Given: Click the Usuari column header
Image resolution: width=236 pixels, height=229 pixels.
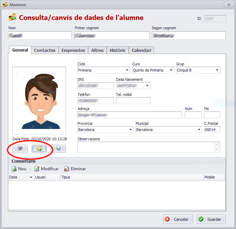Looking at the screenshot, I should (x=47, y=177).
